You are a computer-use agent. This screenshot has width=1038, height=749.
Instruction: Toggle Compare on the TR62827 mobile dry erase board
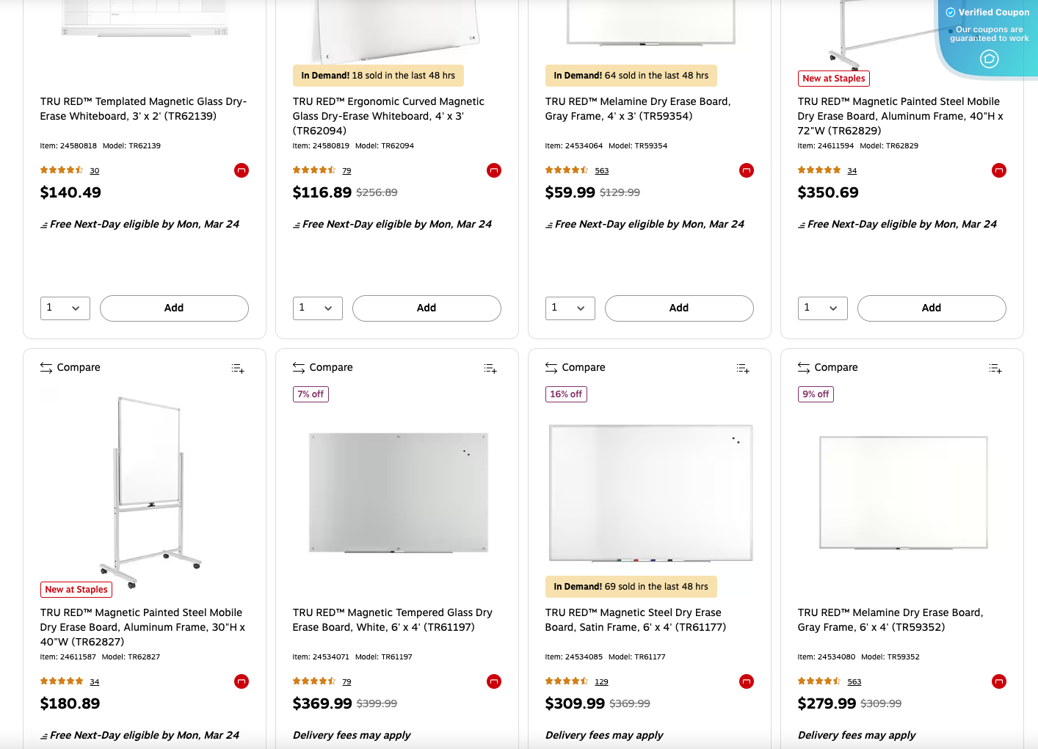point(70,367)
